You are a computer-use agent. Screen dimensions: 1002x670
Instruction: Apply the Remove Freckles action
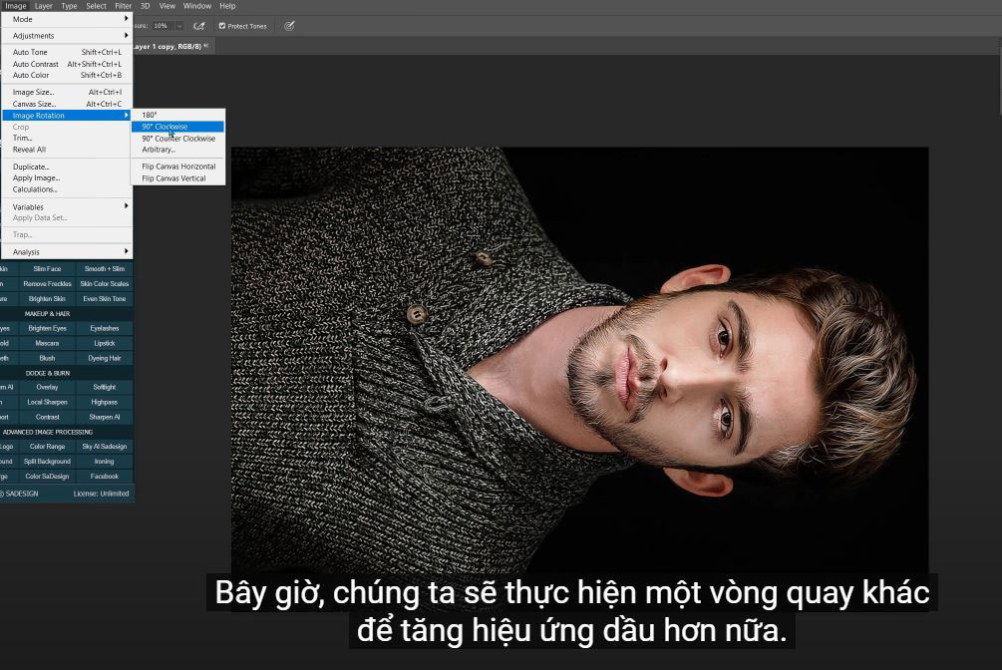pos(48,284)
